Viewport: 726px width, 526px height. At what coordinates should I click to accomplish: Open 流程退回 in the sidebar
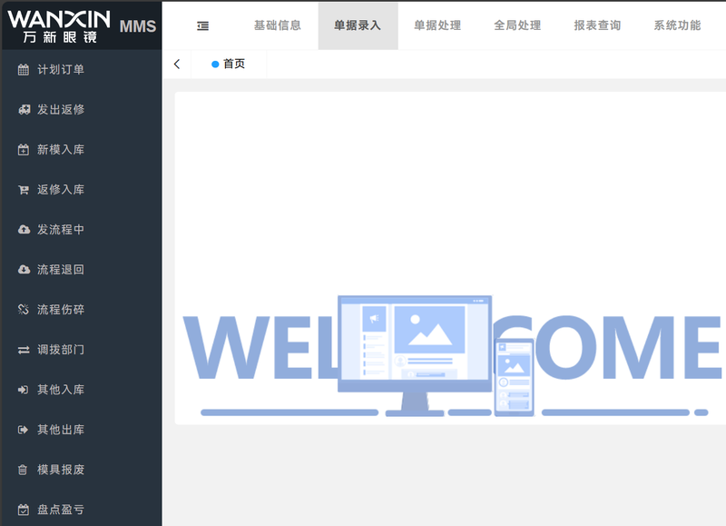coord(81,269)
